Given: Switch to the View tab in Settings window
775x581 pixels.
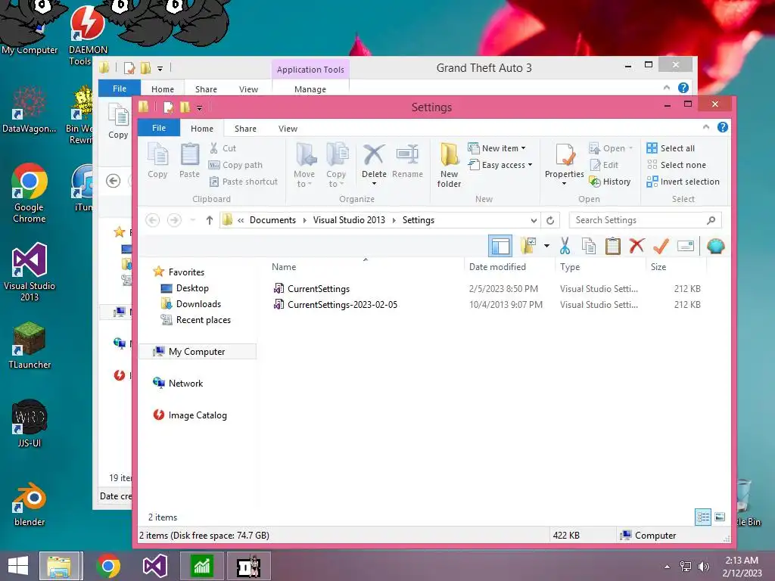Looking at the screenshot, I should (288, 129).
